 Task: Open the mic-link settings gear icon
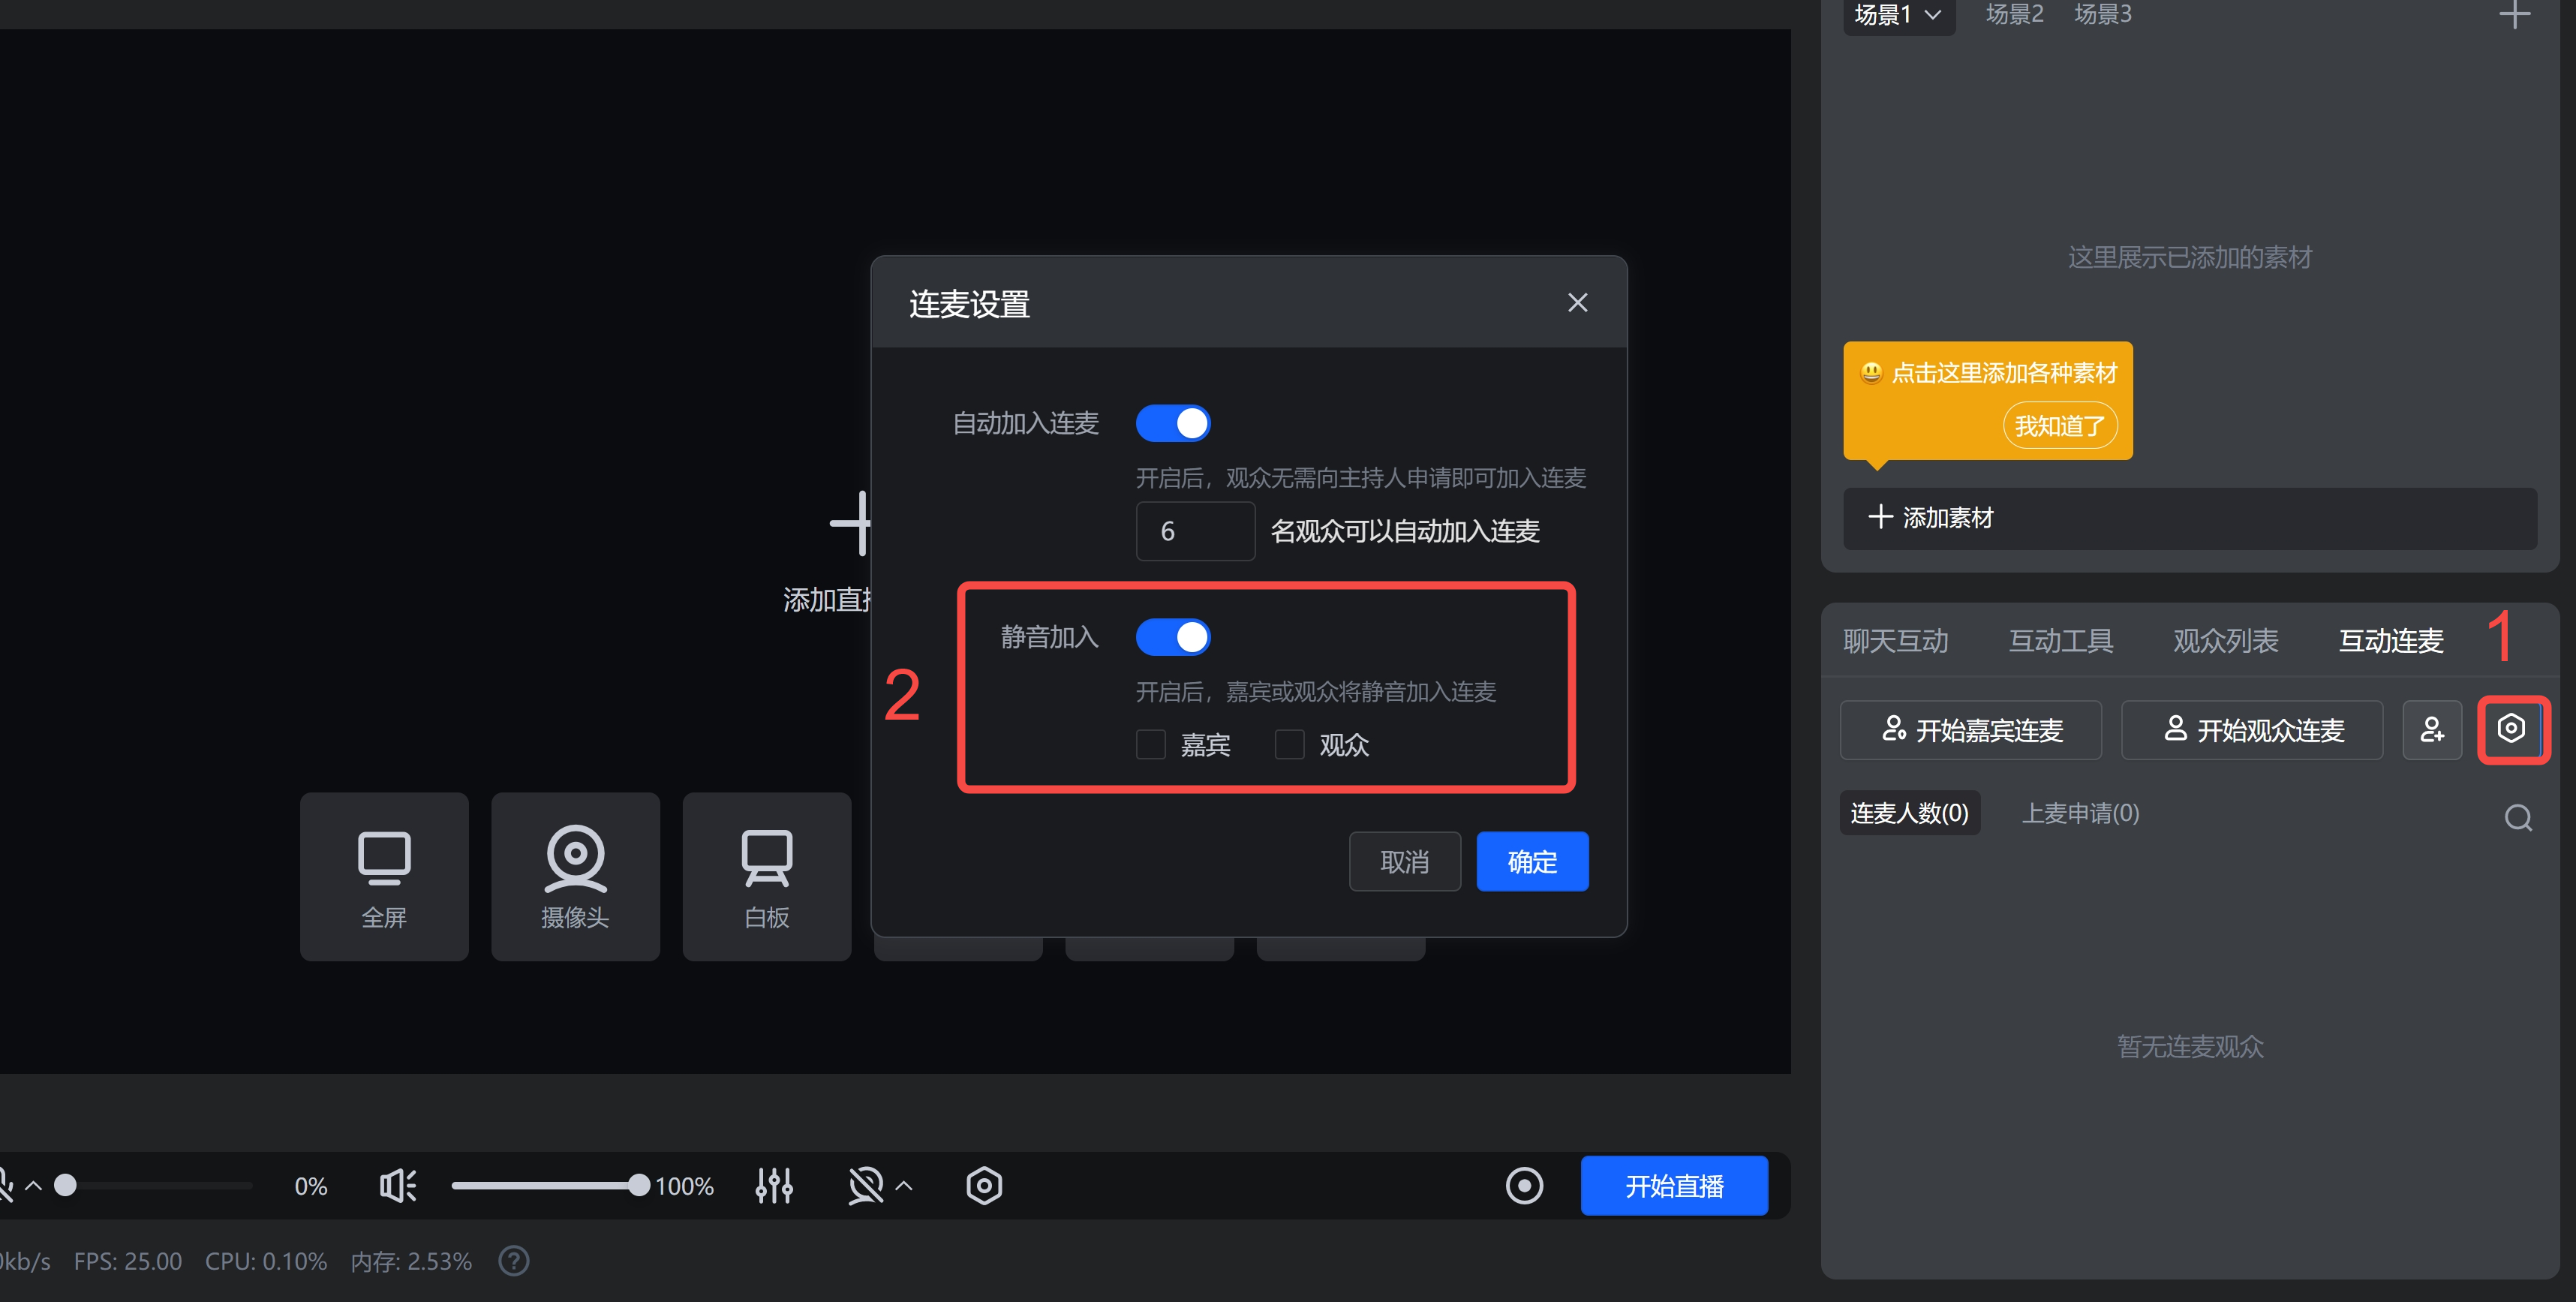click(2511, 729)
